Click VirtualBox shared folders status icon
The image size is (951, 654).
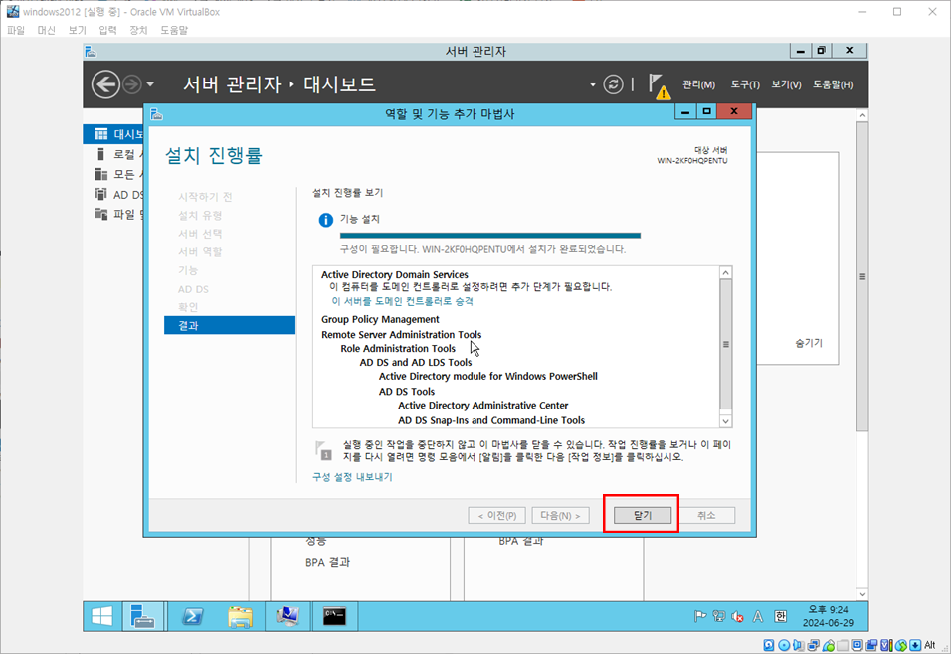[x=843, y=645]
